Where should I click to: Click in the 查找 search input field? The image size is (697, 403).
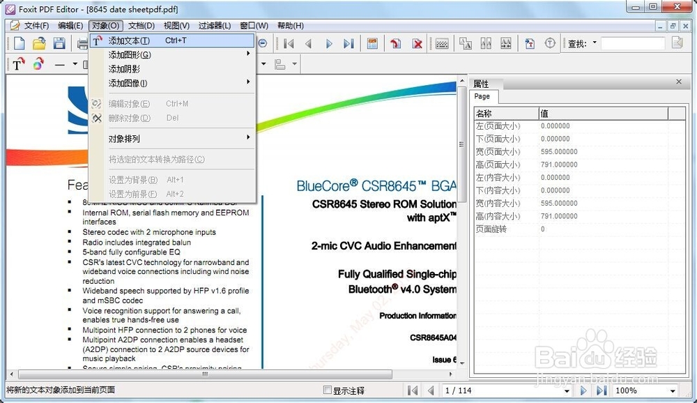(x=633, y=43)
